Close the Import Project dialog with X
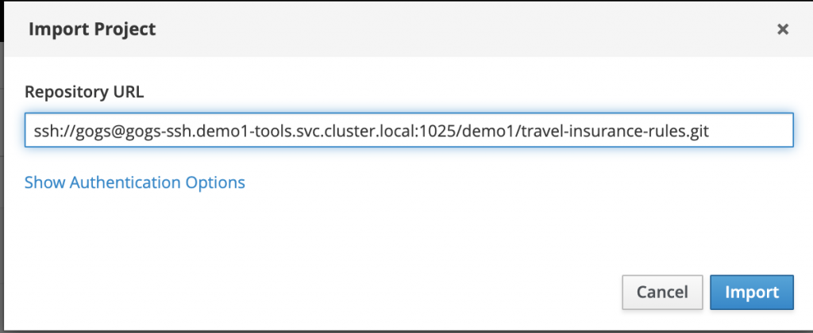 pyautogui.click(x=783, y=30)
